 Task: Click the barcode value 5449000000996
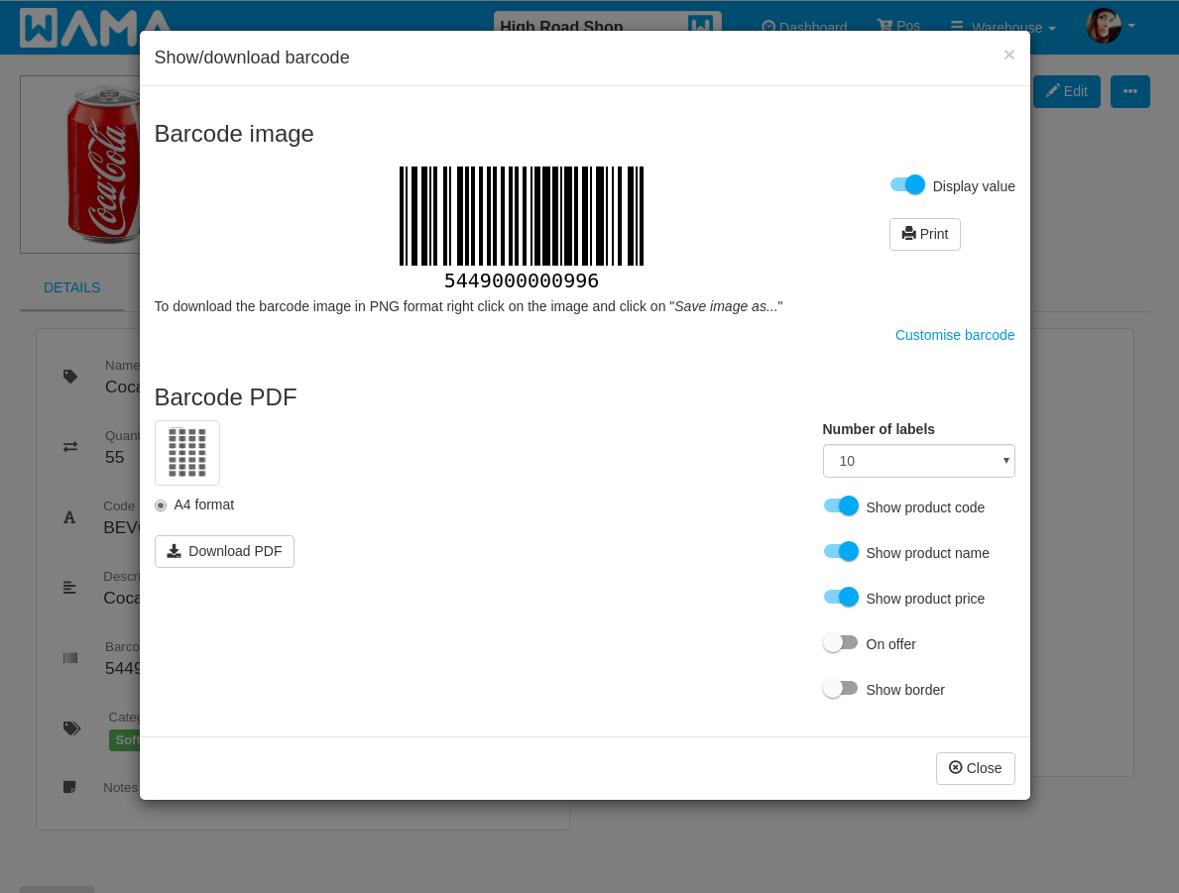[x=521, y=281]
